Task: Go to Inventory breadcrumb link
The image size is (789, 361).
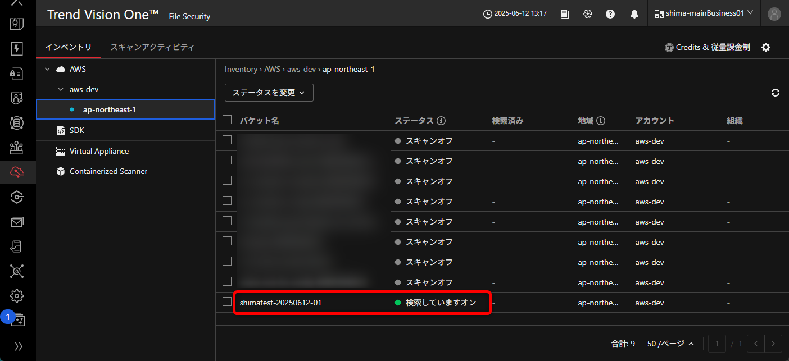Action: pyautogui.click(x=241, y=69)
